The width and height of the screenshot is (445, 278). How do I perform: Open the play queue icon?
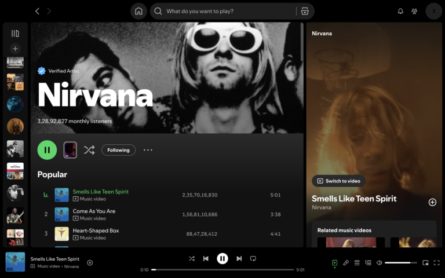pyautogui.click(x=357, y=262)
